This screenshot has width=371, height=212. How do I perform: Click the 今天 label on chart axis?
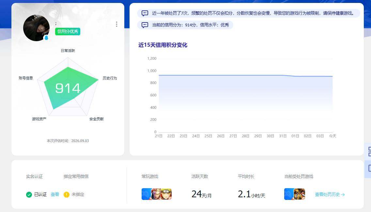[x=332, y=136]
